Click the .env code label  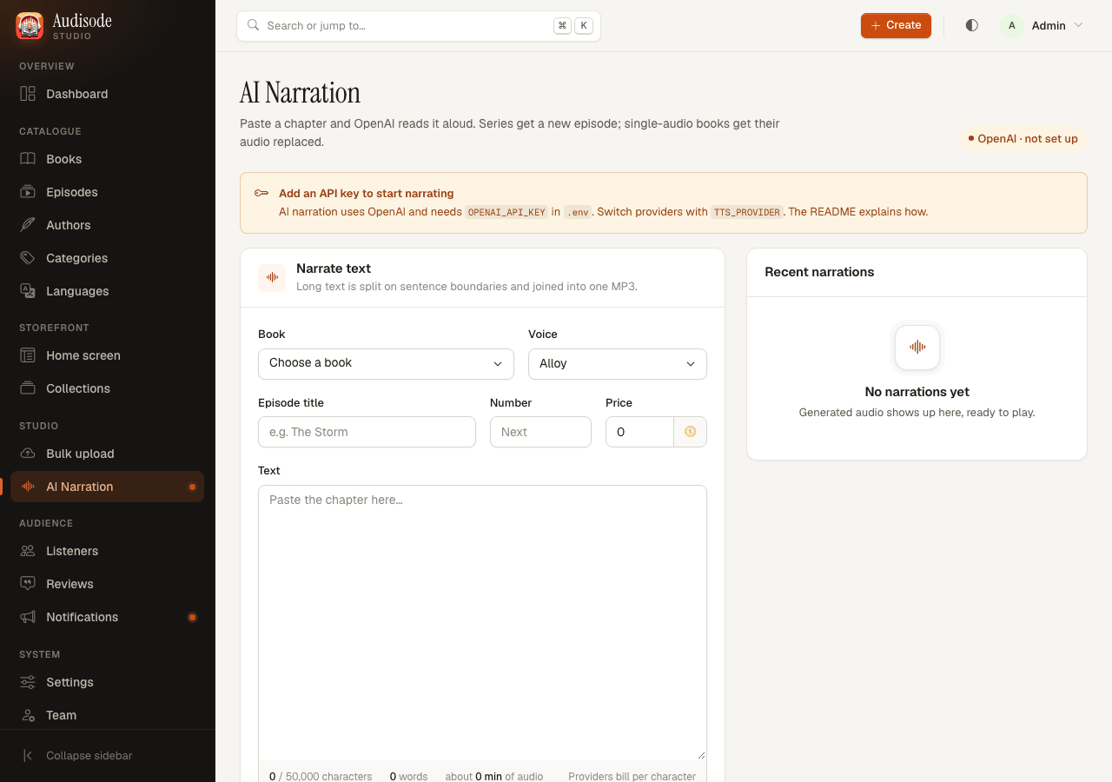click(578, 212)
